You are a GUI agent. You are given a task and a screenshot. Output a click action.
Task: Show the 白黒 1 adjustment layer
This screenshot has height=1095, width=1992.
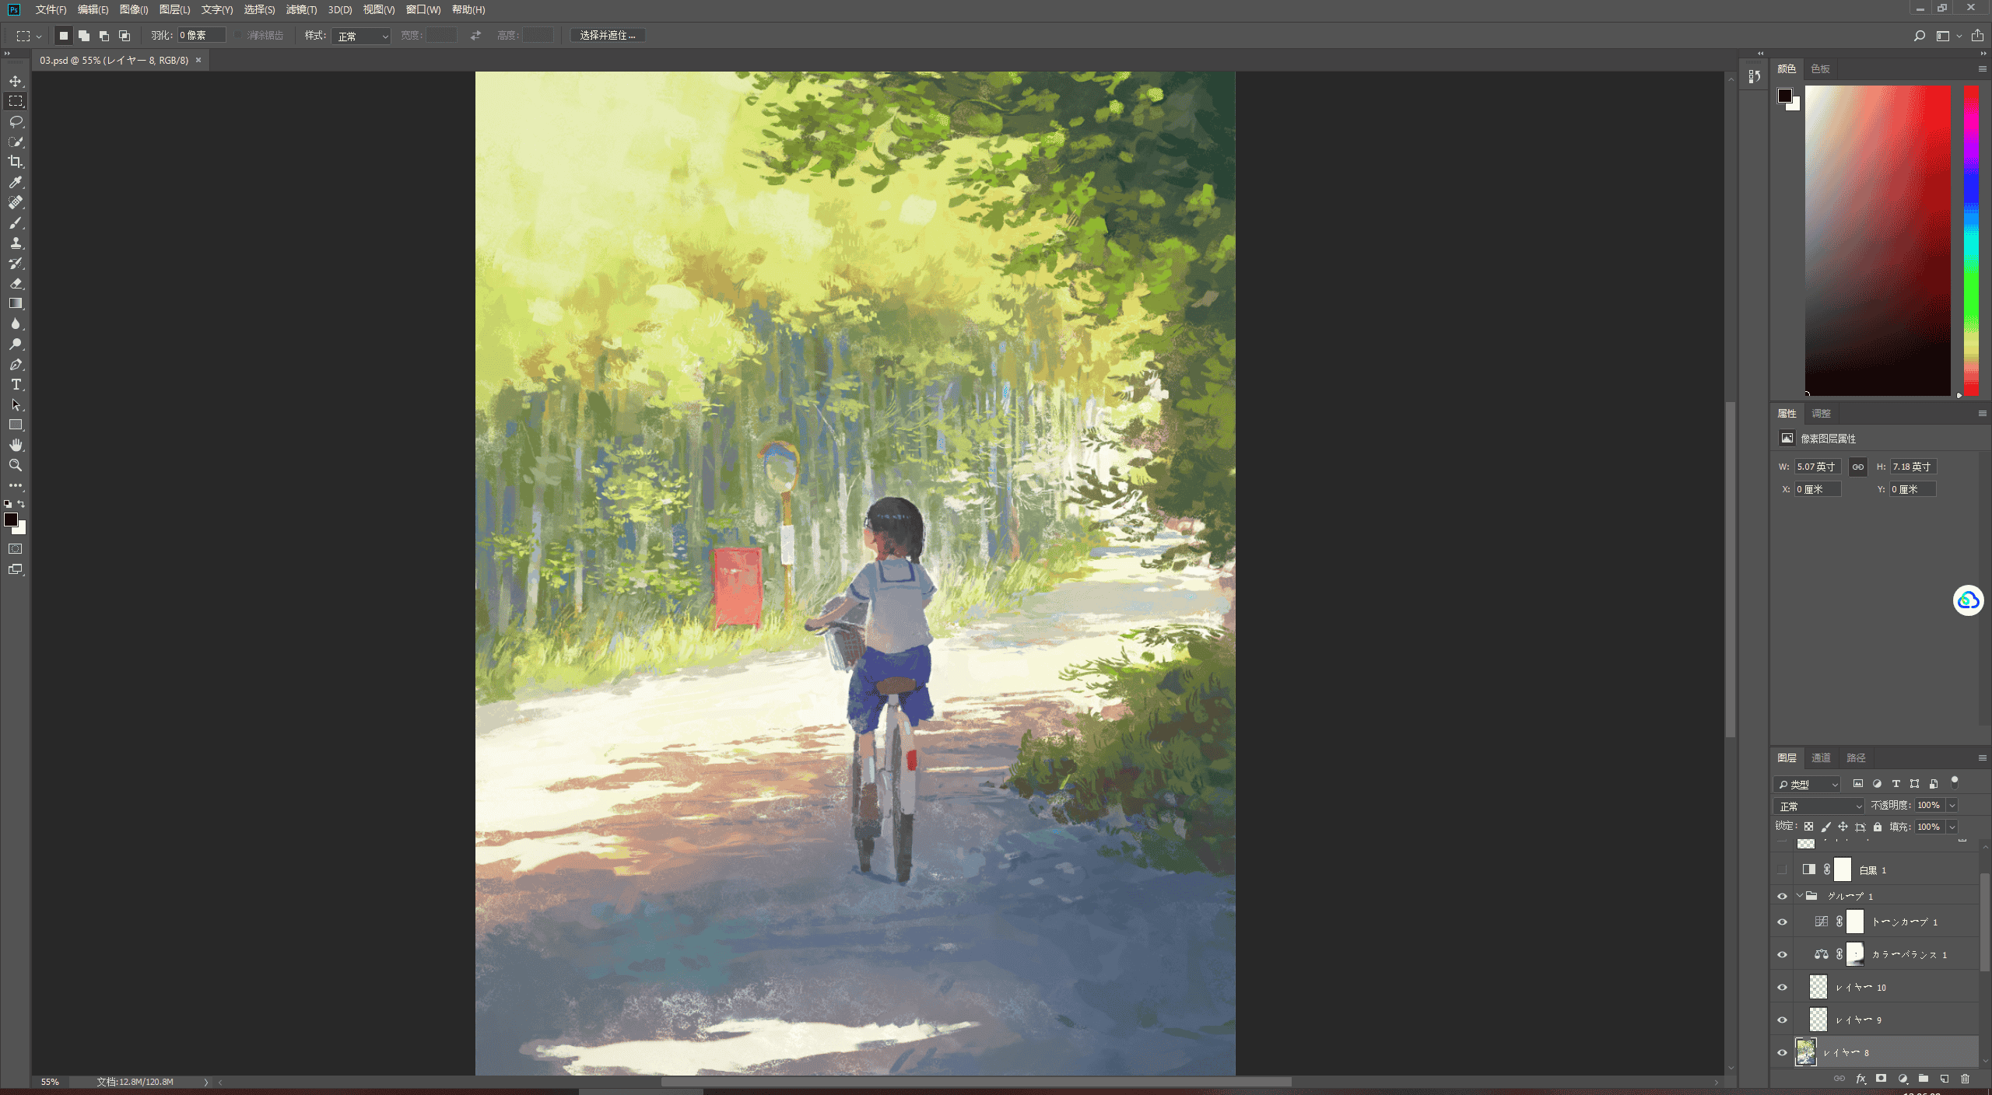1782,869
